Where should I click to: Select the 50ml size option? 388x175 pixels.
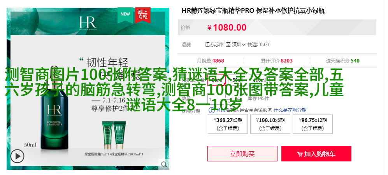tap(237, 80)
